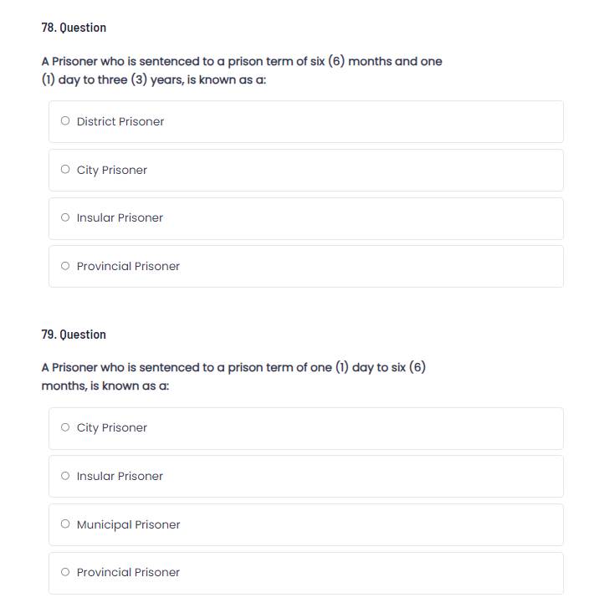594x608 pixels.
Task: Choose Insular Prisoner radio circle for question 79
Action: tap(65, 476)
